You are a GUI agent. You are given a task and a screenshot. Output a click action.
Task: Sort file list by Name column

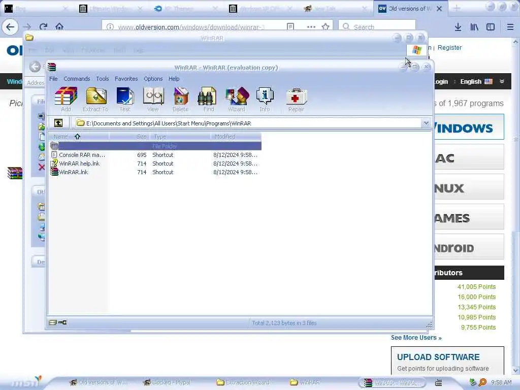point(79,136)
